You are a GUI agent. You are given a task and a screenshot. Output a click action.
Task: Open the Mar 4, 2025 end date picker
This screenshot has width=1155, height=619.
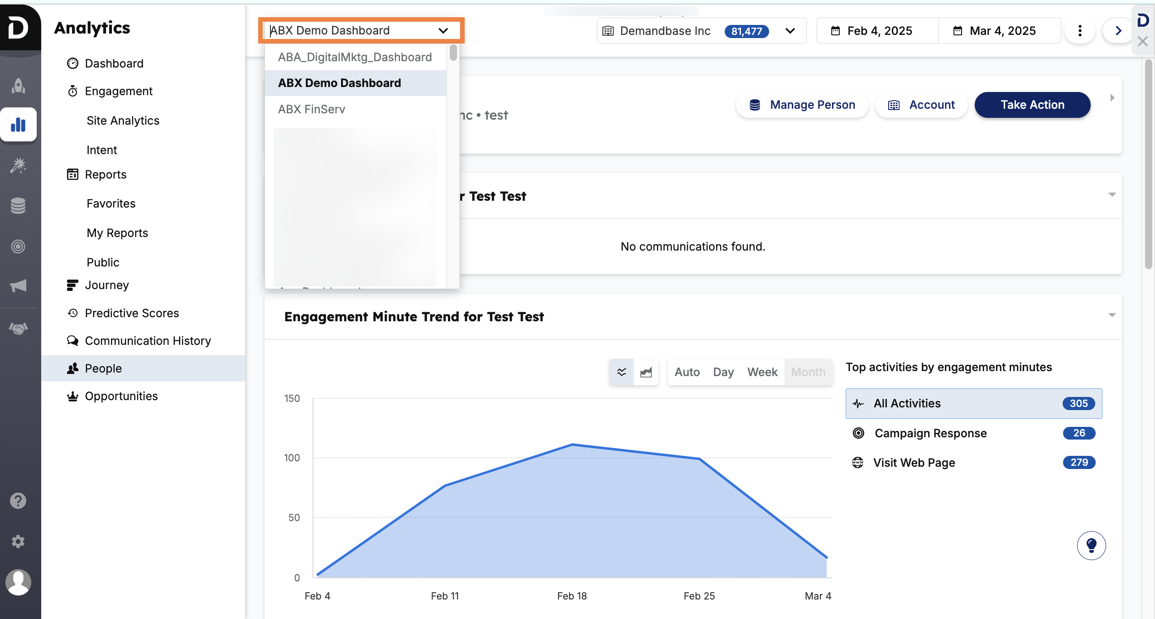pyautogui.click(x=1000, y=31)
